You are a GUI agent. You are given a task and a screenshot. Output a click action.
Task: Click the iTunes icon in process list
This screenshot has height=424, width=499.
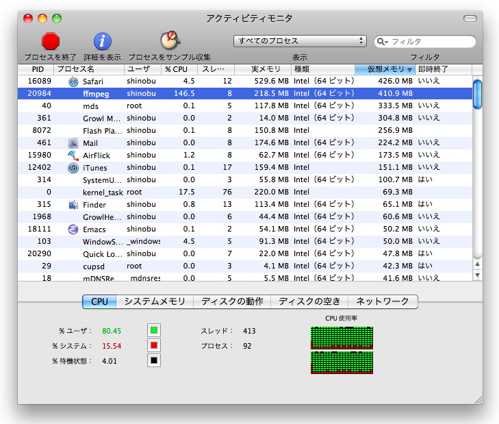(x=73, y=168)
